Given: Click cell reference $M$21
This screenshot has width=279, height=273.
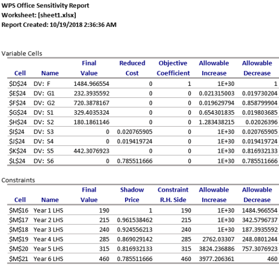Looking at the screenshot, I should 19,259.
